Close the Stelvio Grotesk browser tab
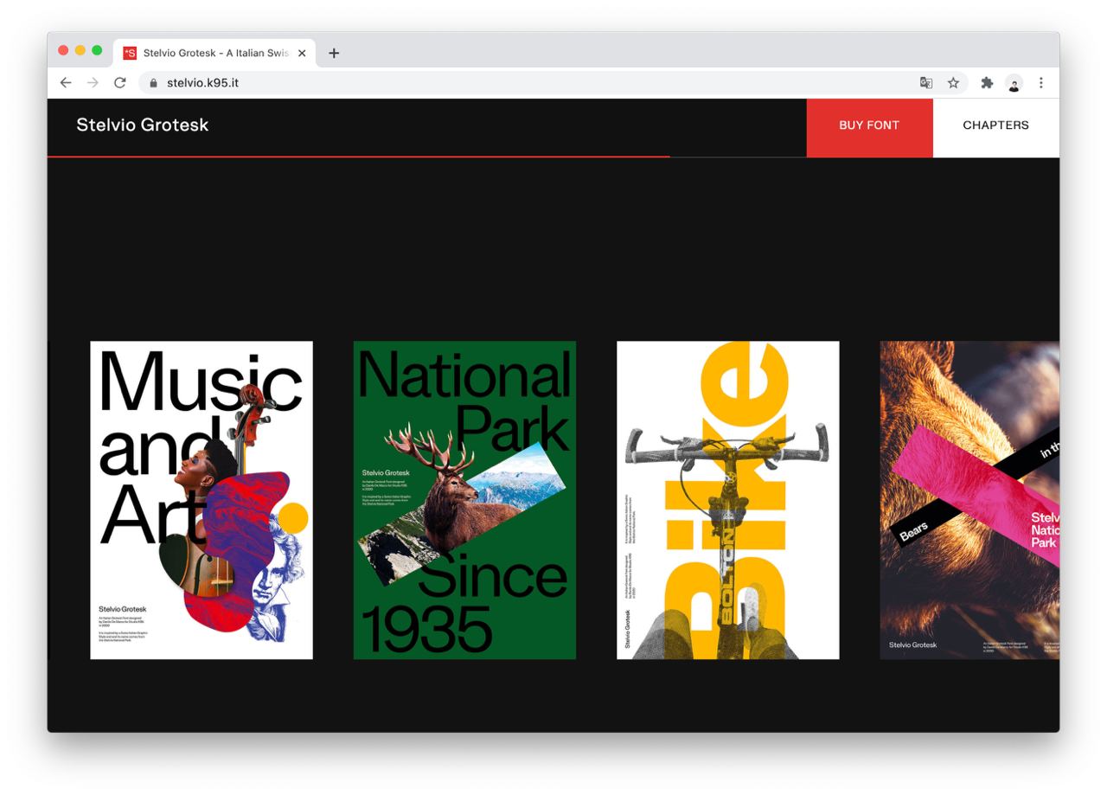The width and height of the screenshot is (1107, 795). coord(302,53)
